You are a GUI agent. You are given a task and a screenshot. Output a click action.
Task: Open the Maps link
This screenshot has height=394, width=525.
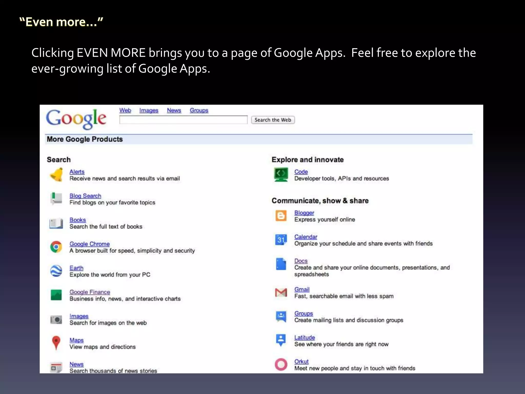[76, 340]
